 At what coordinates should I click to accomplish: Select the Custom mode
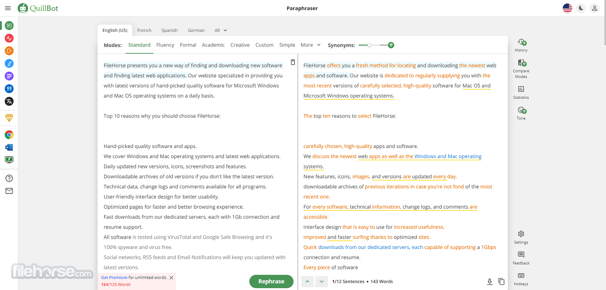(265, 45)
